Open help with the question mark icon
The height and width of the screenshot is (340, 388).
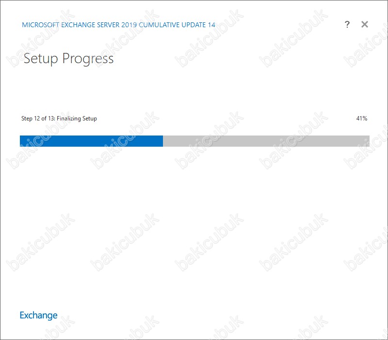(x=347, y=24)
